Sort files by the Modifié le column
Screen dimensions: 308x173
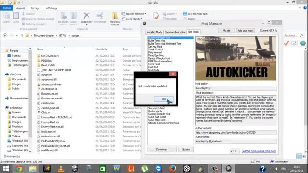tap(102, 49)
